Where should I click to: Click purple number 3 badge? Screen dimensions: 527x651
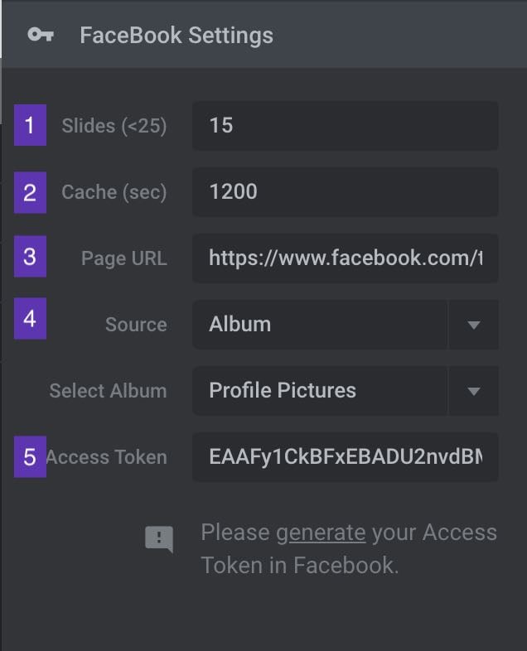pyautogui.click(x=31, y=256)
